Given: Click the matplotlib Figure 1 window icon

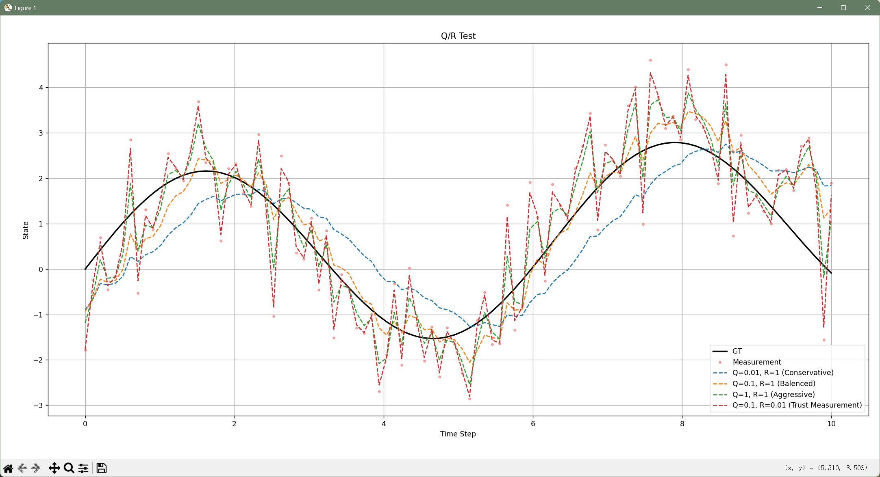Looking at the screenshot, I should pos(8,8).
